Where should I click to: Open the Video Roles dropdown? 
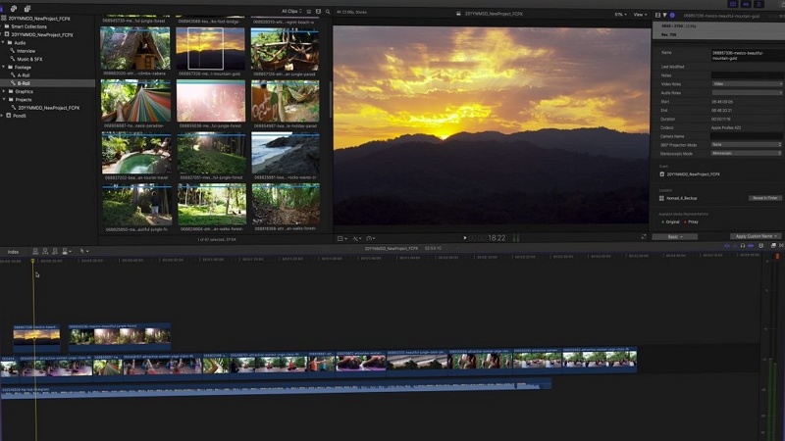[x=747, y=84]
